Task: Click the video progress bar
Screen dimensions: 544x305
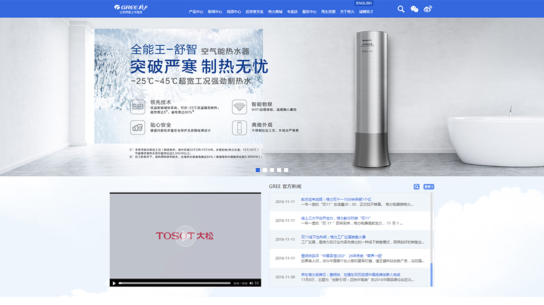Action: [x=175, y=283]
